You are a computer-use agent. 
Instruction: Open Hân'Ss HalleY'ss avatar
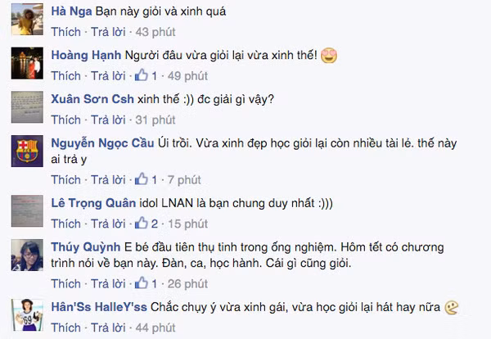[x=27, y=315]
